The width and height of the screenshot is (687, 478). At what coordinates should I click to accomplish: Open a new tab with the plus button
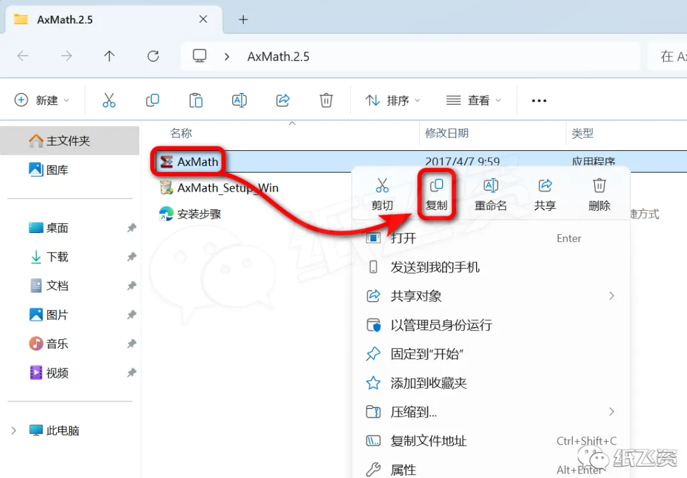click(243, 19)
